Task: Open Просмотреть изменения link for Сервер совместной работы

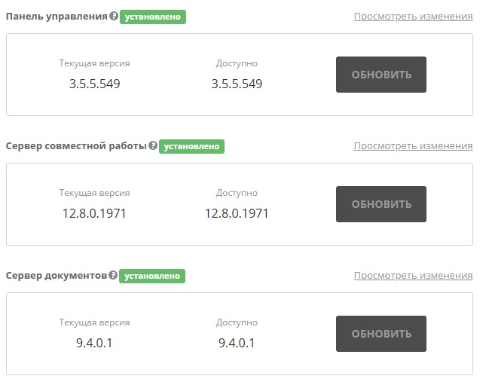Action: click(x=413, y=146)
